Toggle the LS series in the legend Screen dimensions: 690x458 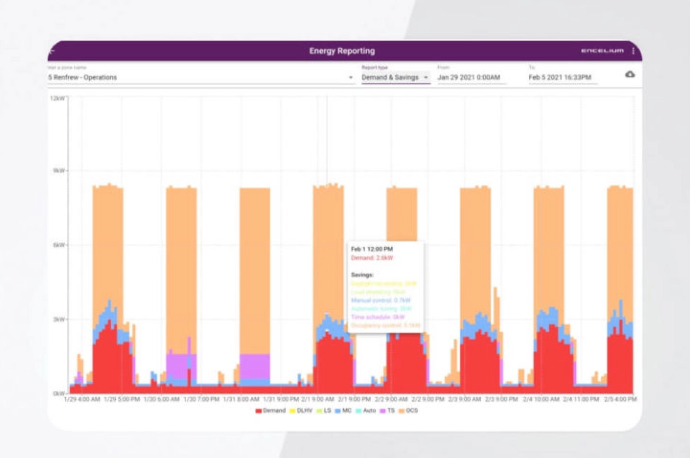pyautogui.click(x=324, y=410)
